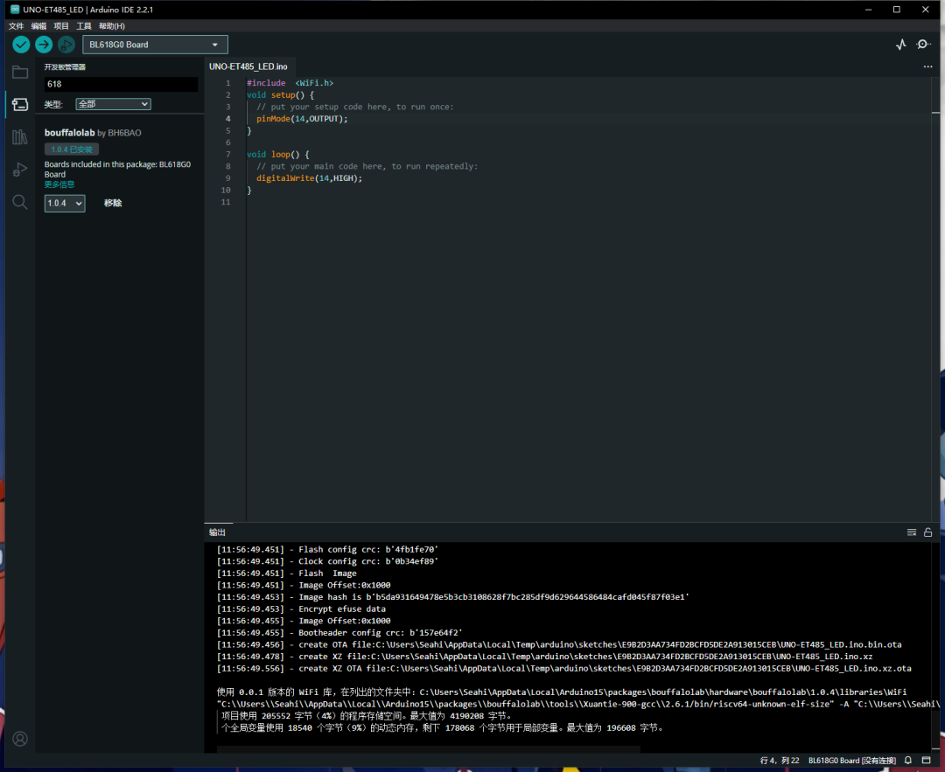Screen dimensions: 945x772
Task: Click the Verify sketch checkmark button
Action: click(x=21, y=45)
